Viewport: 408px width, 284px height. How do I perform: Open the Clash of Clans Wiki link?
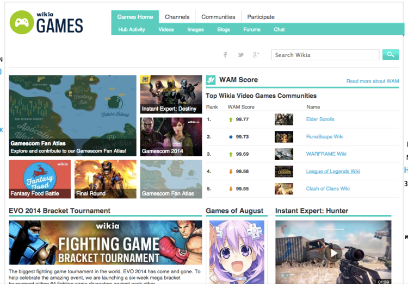pos(327,188)
